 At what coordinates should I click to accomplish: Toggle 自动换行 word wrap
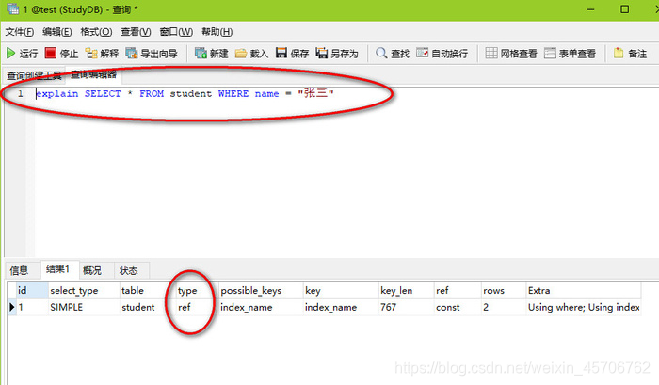coord(442,54)
